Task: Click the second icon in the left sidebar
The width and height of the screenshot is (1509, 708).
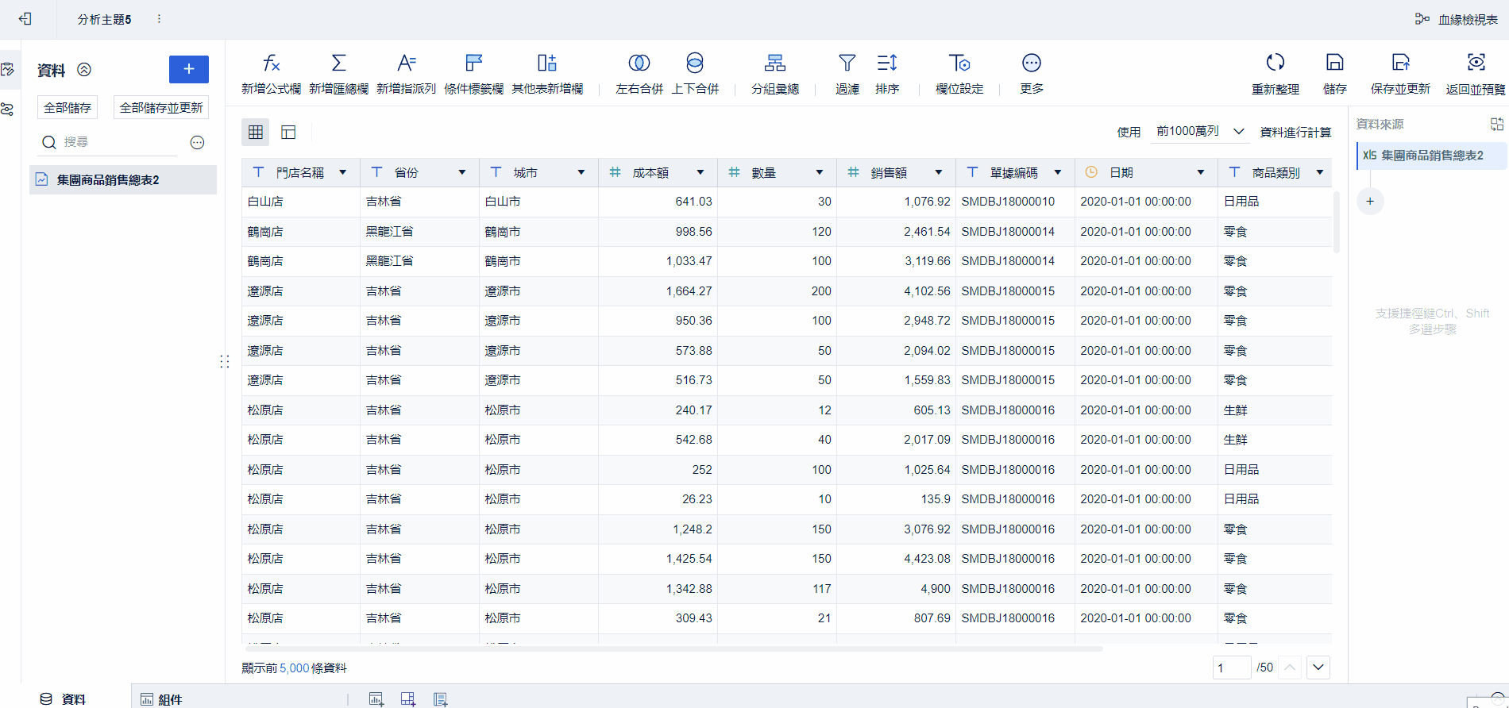Action: [x=8, y=110]
